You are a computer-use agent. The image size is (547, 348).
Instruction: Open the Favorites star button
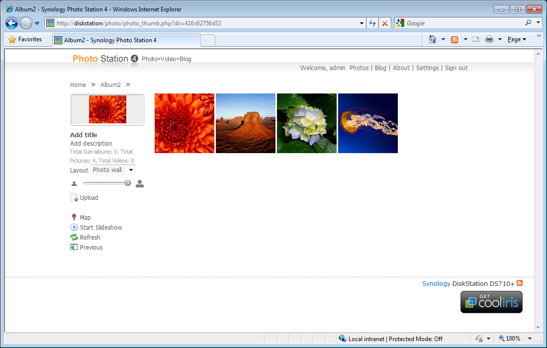[x=25, y=39]
